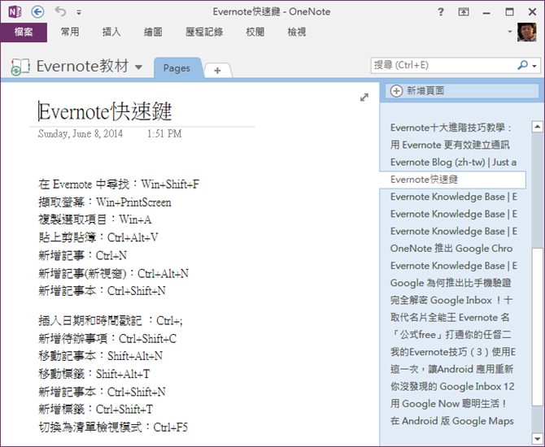Open page 「公式free」打通你的任督二
The image size is (545, 447).
452,335
